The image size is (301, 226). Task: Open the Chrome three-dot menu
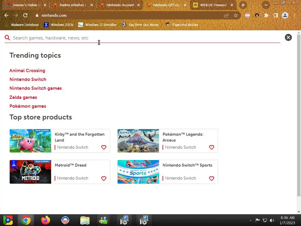295,15
